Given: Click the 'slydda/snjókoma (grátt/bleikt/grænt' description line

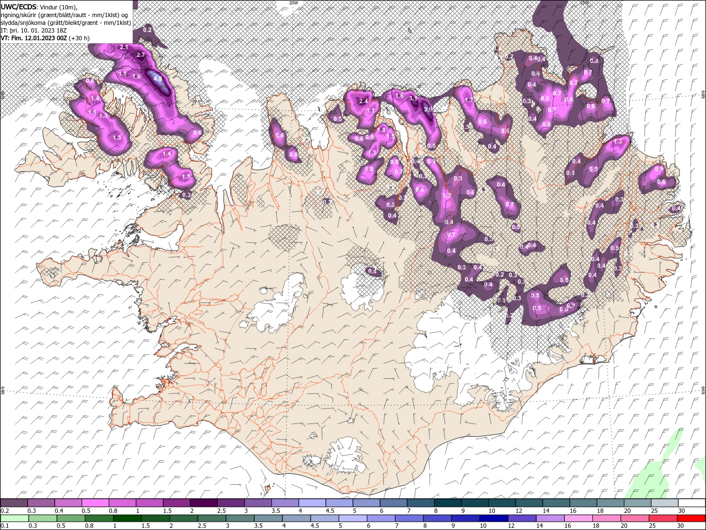Looking at the screenshot, I should point(66,23).
